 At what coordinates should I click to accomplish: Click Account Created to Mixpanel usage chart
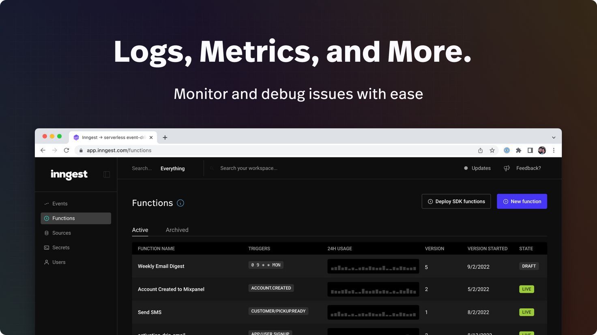coord(373,289)
